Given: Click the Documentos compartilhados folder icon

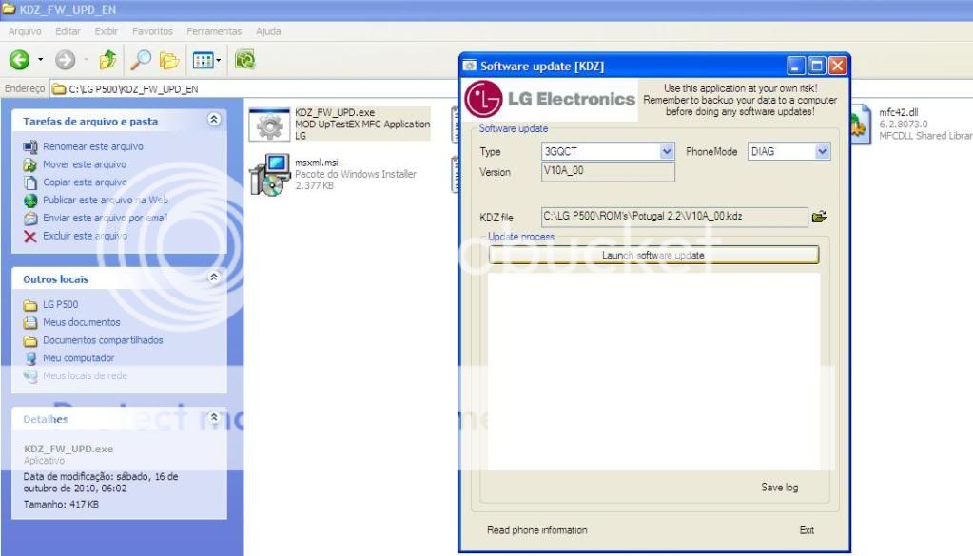Looking at the screenshot, I should click(30, 340).
